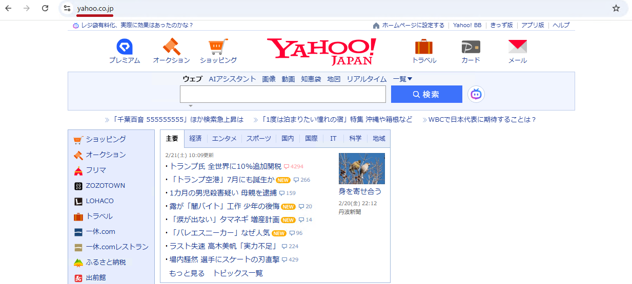Open the Shopping (ショッピング) cart icon in the header
This screenshot has height=284, width=632.
pos(218,47)
